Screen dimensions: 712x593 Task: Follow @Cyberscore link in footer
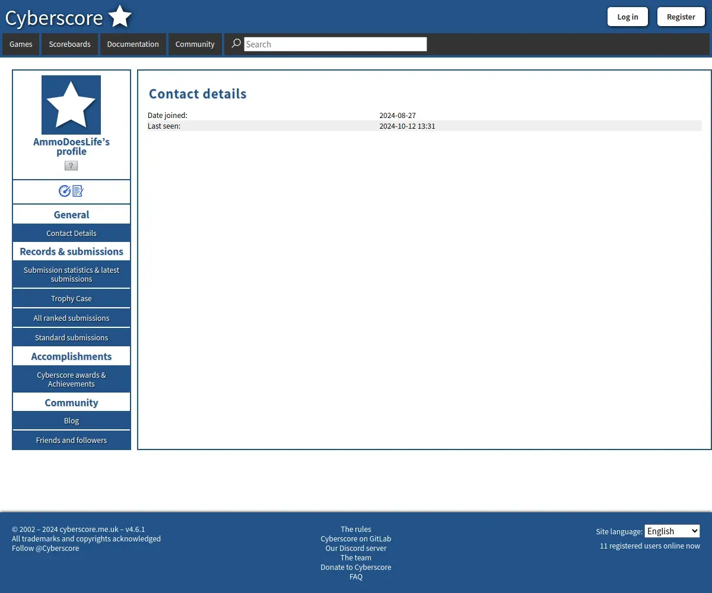46,548
